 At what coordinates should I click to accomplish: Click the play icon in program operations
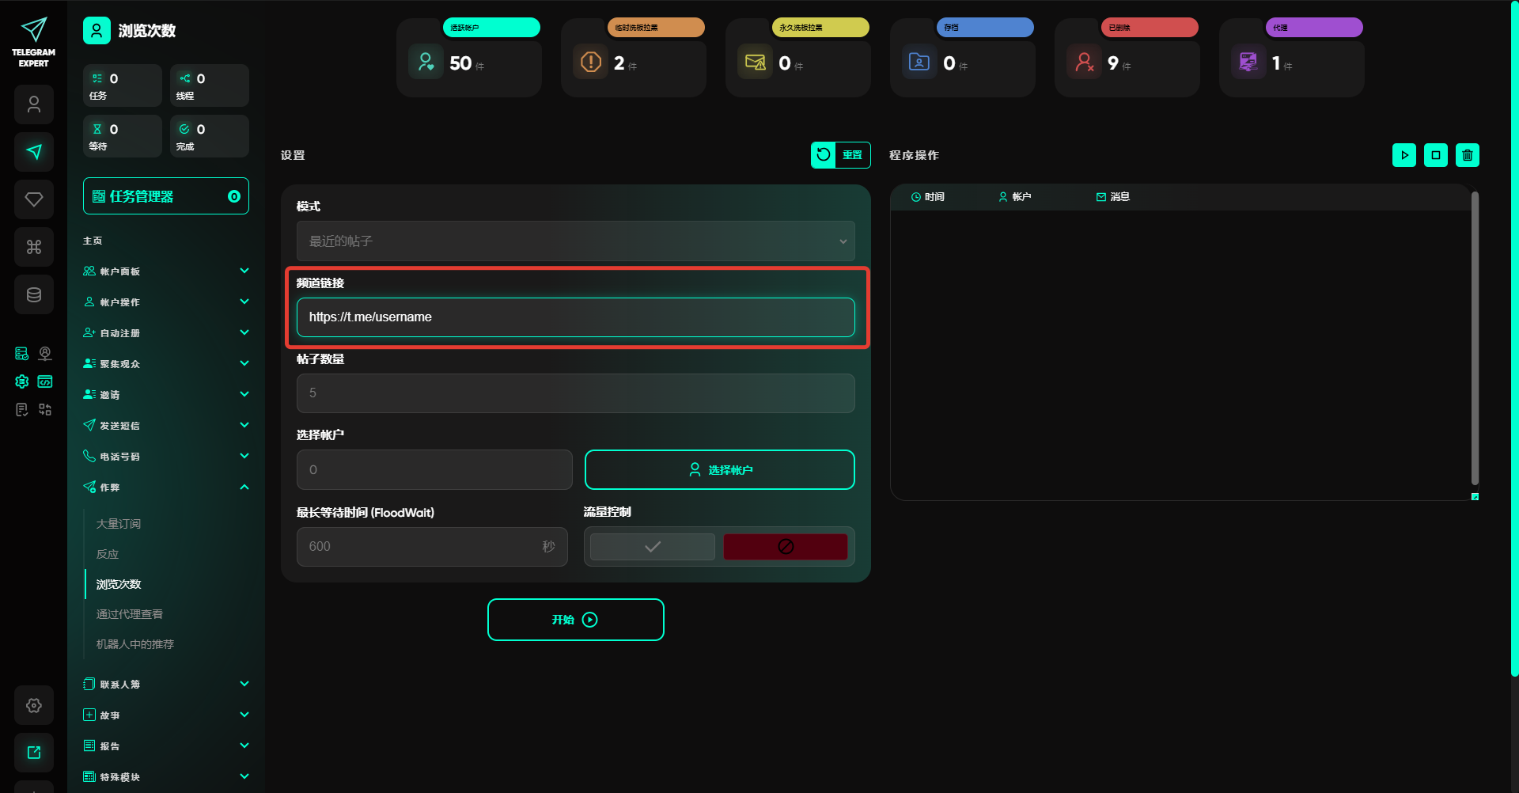click(x=1403, y=155)
